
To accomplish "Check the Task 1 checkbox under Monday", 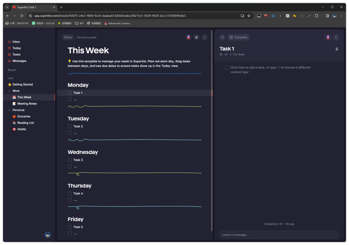I will click(x=70, y=93).
